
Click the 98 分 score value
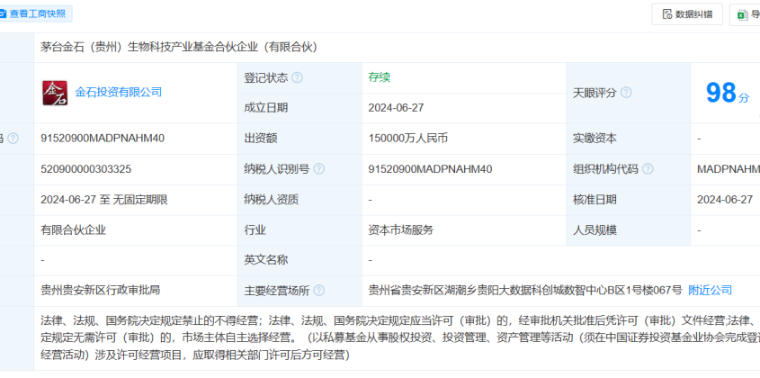727,93
